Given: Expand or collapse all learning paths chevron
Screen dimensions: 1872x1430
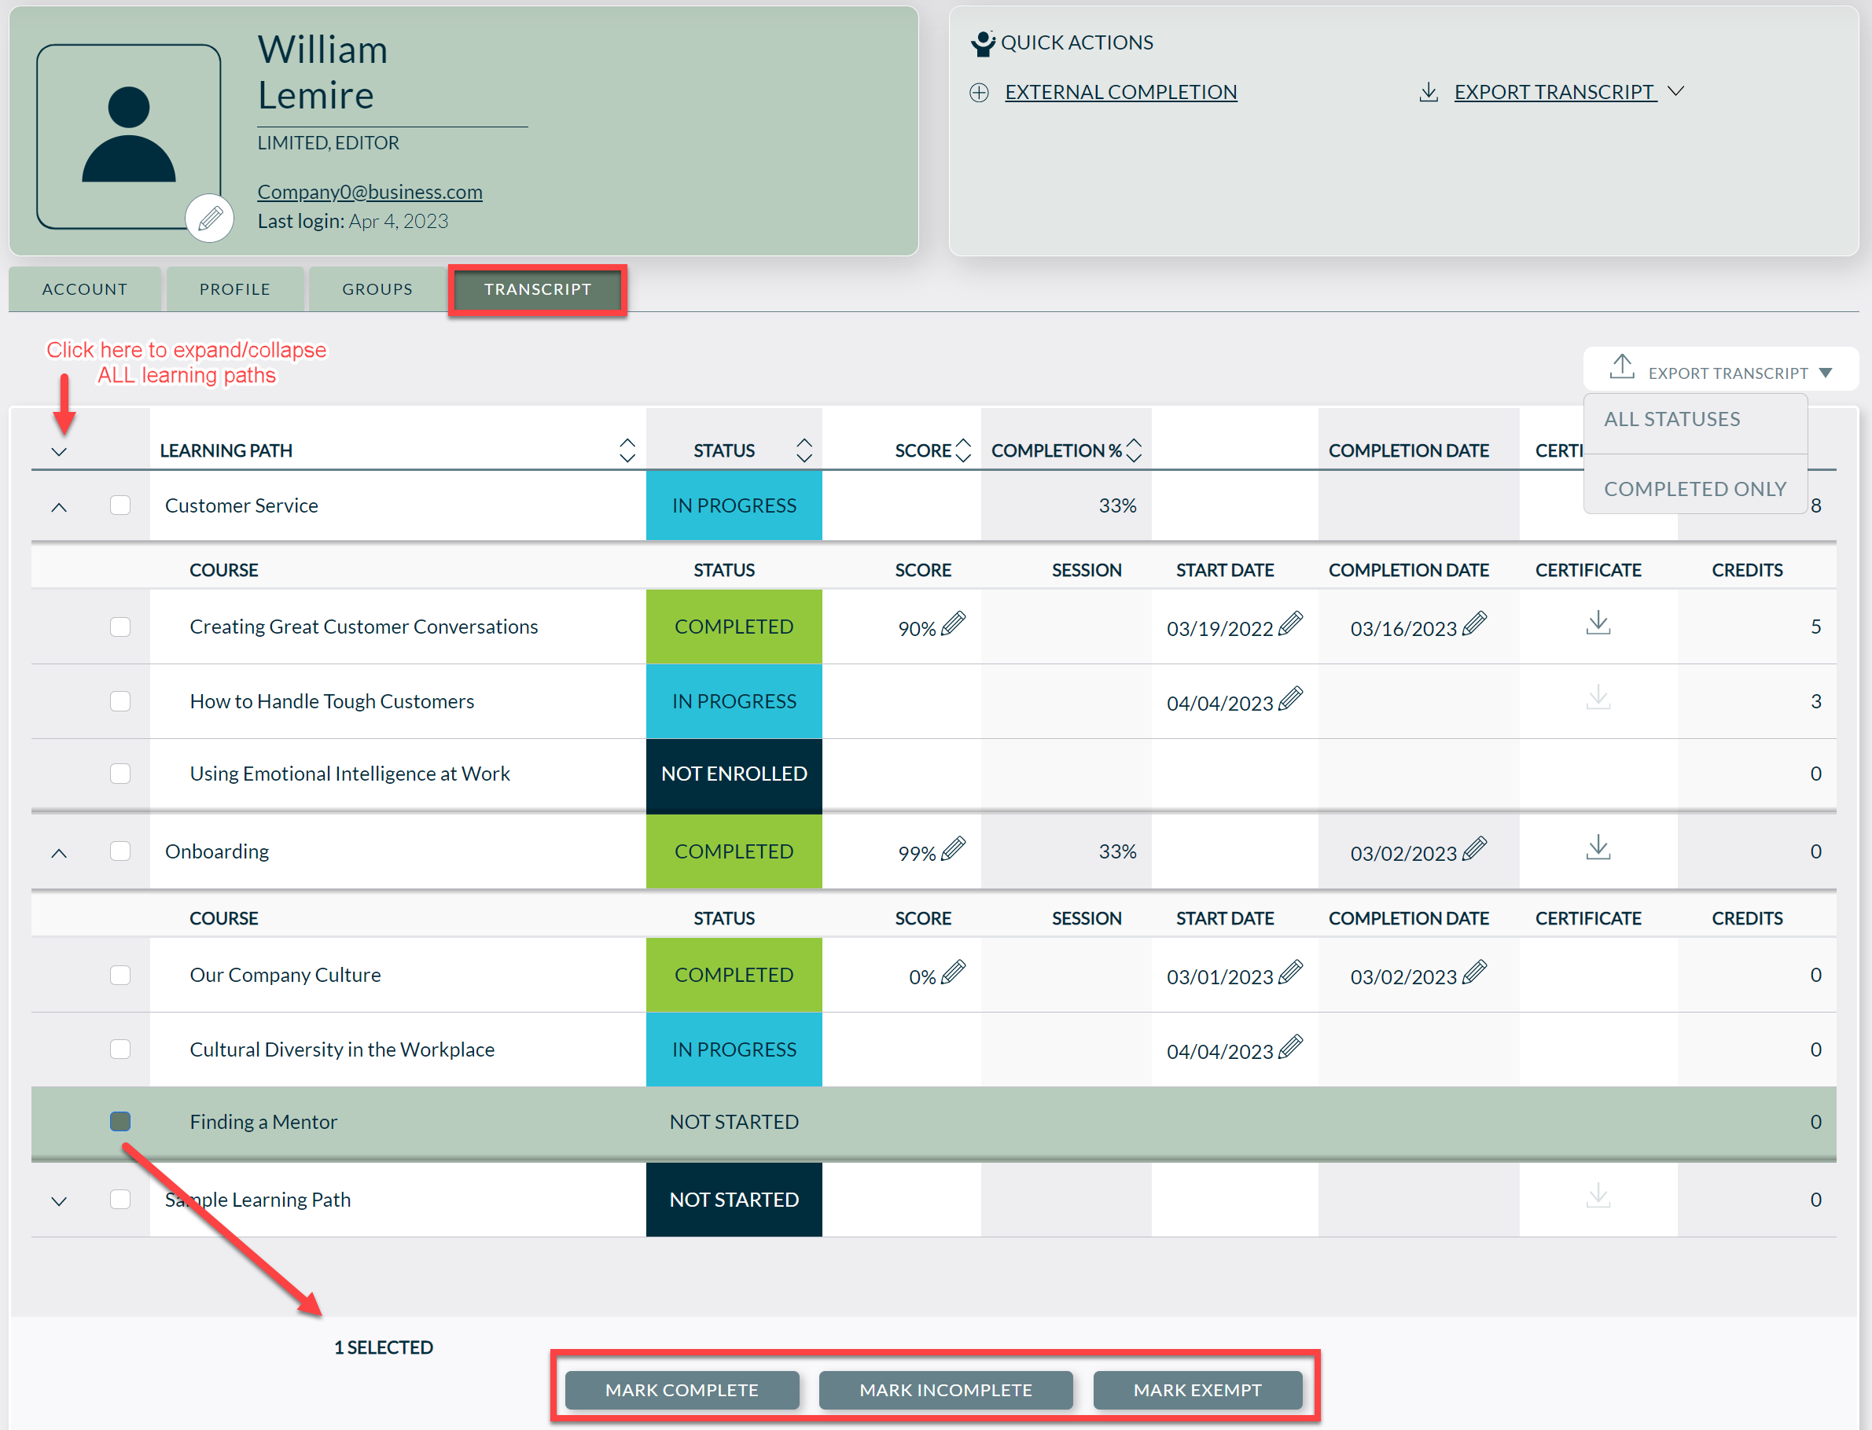Looking at the screenshot, I should pos(59,452).
